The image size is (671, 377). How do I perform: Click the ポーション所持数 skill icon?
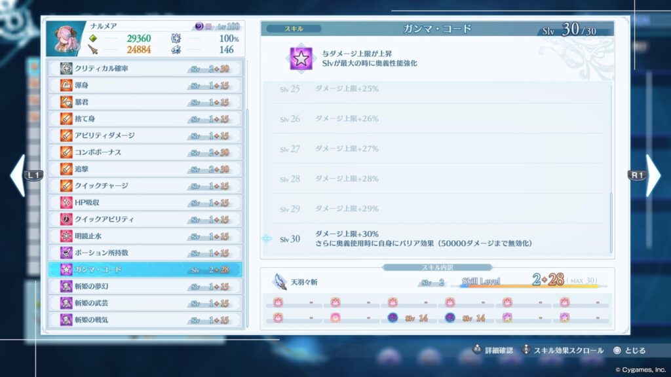(66, 253)
